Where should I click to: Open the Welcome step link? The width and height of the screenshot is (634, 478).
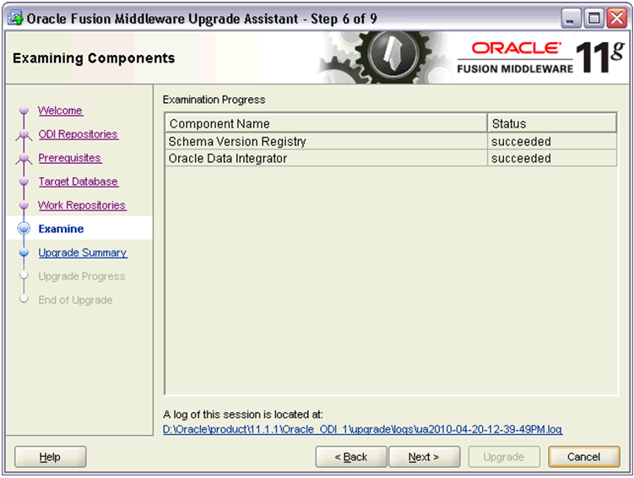pos(60,111)
